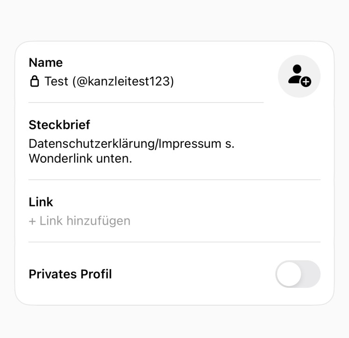Click the Privates Profil label
This screenshot has width=349, height=338.
70,274
